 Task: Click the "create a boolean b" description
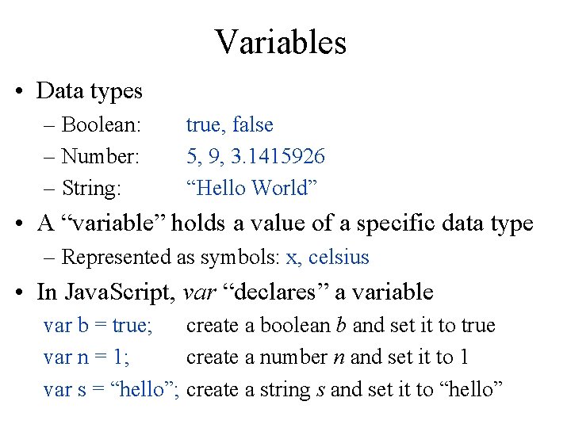tap(341, 325)
